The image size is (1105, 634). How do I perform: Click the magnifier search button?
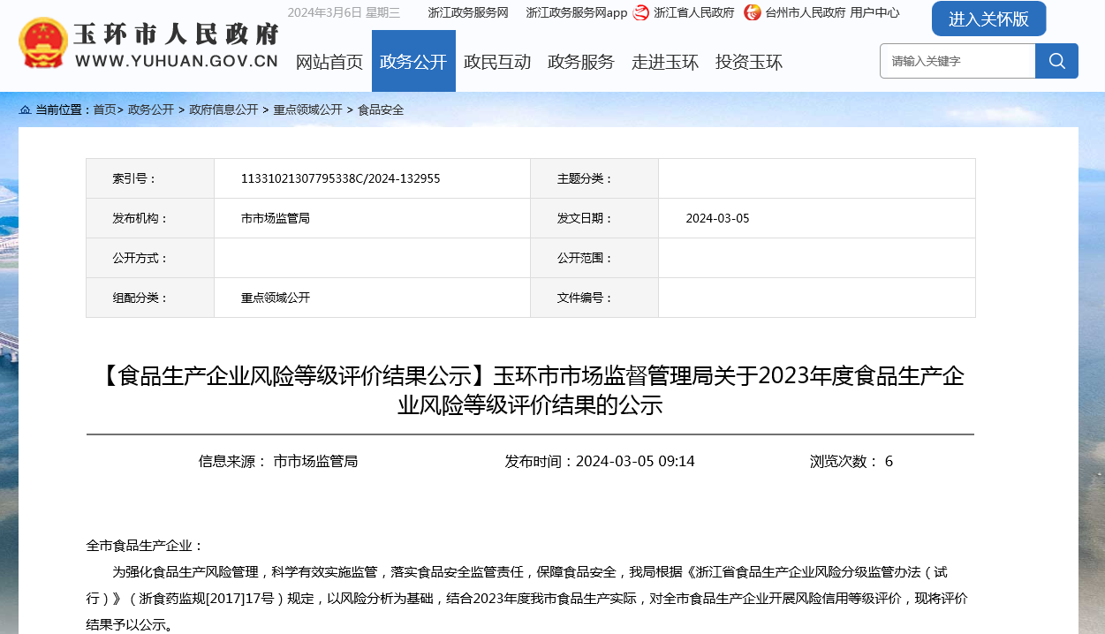pyautogui.click(x=1056, y=61)
